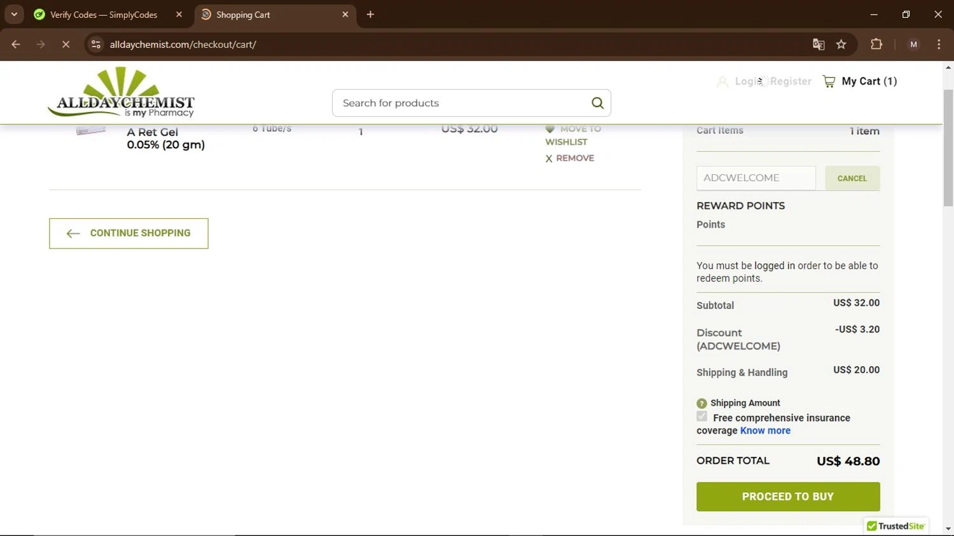Open the Know more link
Screen dimensions: 954x536
pos(765,430)
